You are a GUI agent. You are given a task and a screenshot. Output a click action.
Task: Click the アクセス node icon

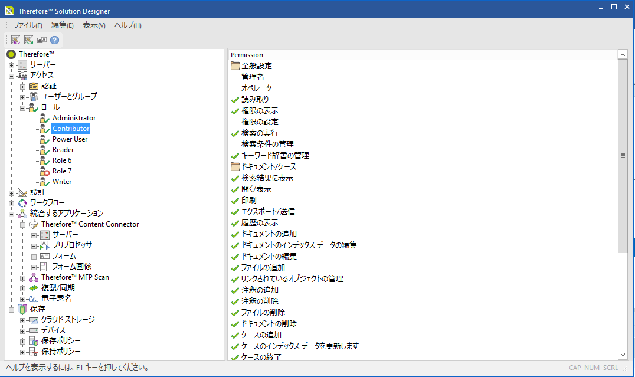point(22,76)
